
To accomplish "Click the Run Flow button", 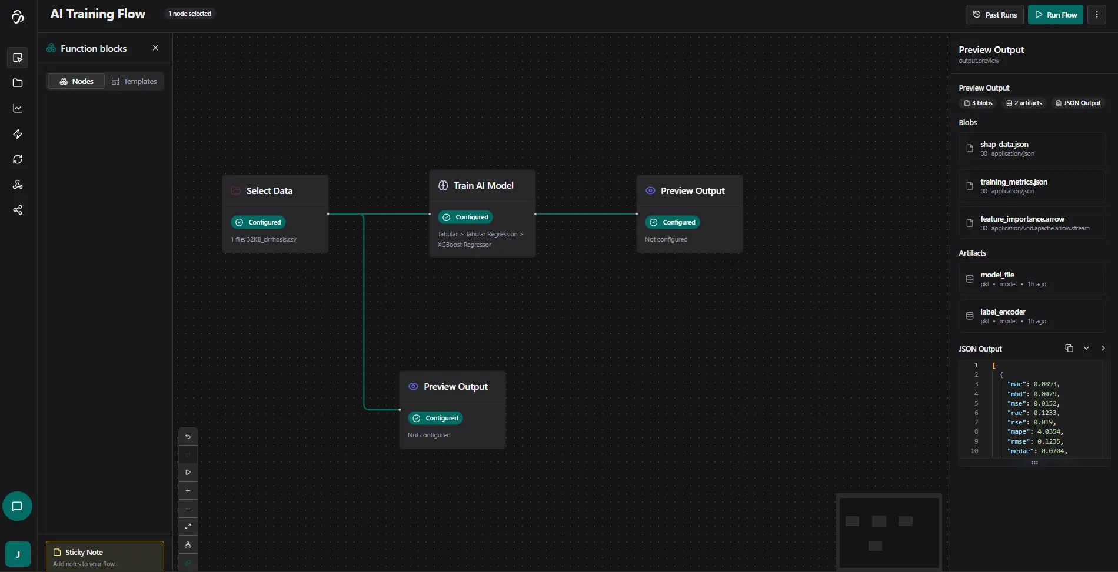I will point(1055,15).
